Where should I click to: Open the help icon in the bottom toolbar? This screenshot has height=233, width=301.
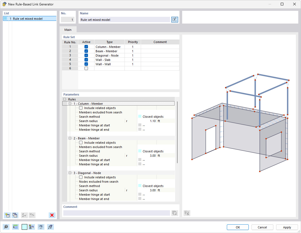pos(6,227)
